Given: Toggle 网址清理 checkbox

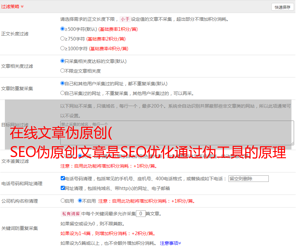Looking at the screenshot, I should click(63, 188).
